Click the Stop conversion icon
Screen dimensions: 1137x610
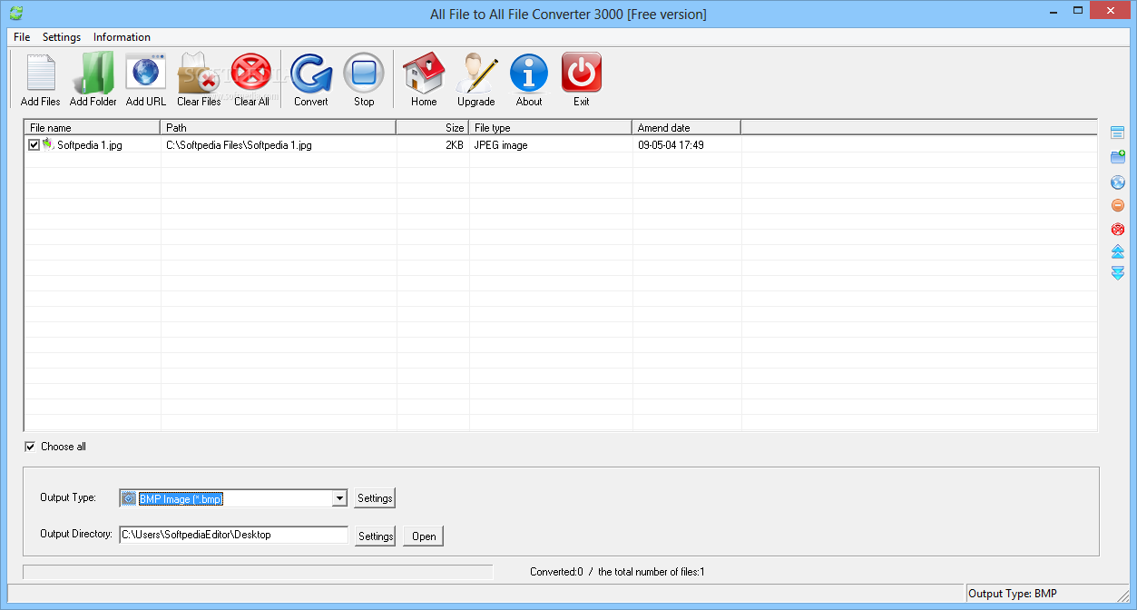click(x=363, y=73)
